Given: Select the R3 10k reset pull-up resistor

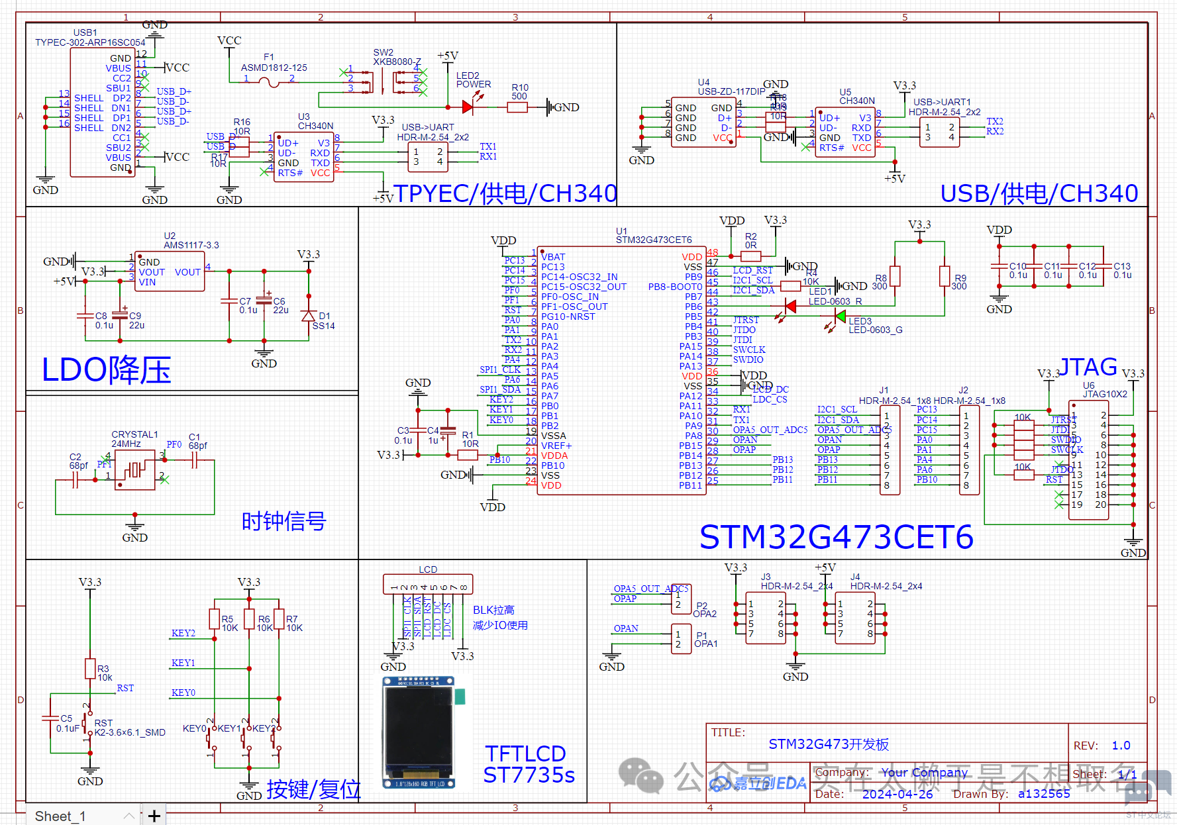Looking at the screenshot, I should click(x=90, y=669).
